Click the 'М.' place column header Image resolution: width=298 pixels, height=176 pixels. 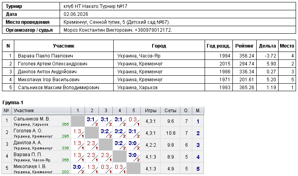198,111
